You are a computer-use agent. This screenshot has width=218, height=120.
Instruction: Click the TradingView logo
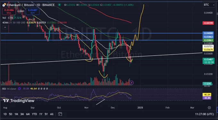point(19,101)
